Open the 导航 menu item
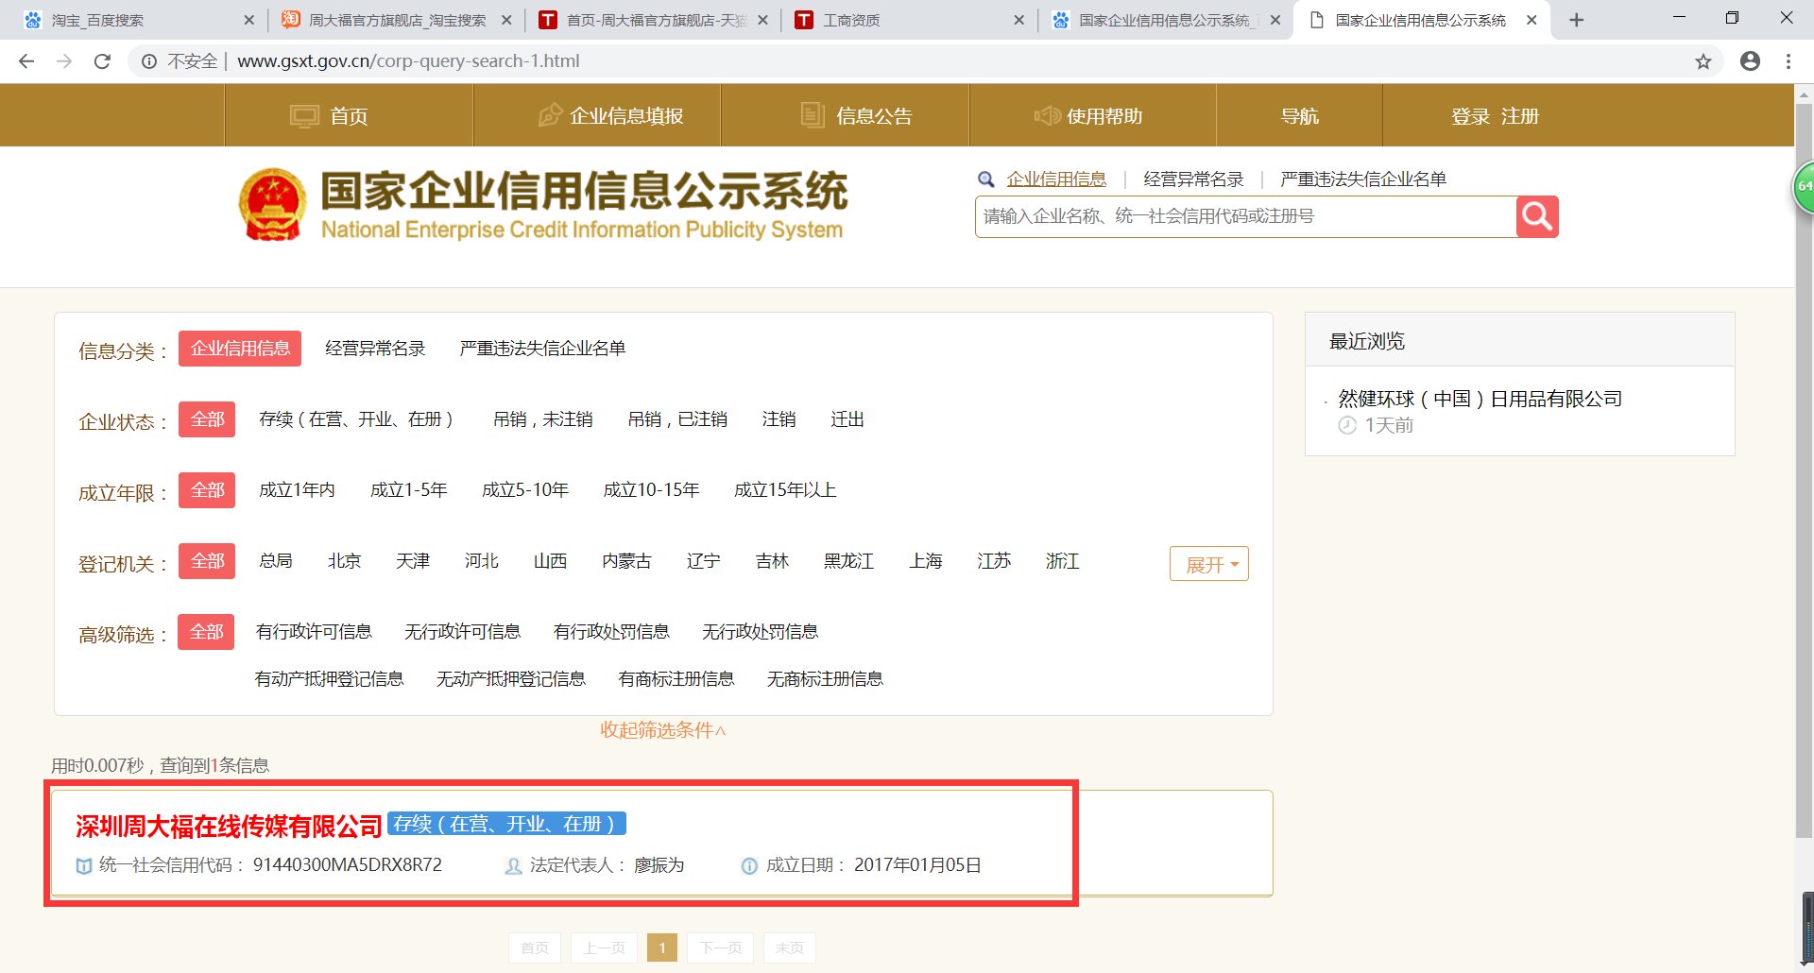 click(x=1300, y=115)
